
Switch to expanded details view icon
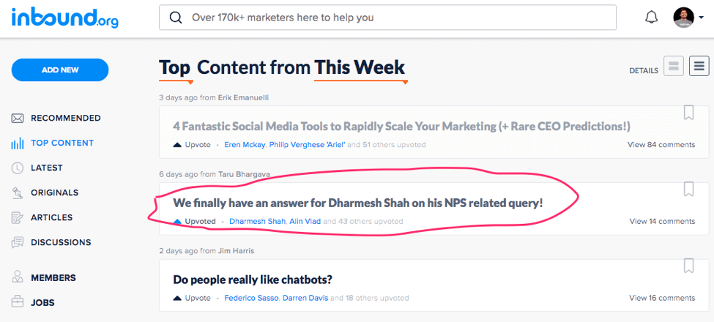pyautogui.click(x=674, y=67)
